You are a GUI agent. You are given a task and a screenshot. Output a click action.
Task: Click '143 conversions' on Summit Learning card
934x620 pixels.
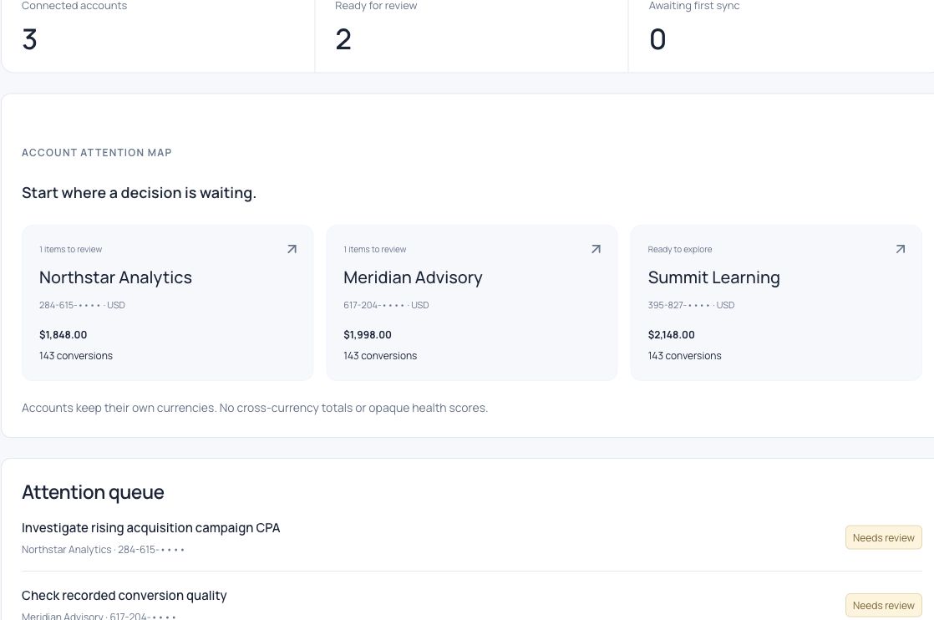684,356
